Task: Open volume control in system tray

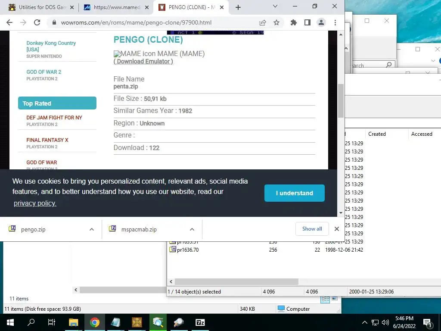Action: pos(385,322)
